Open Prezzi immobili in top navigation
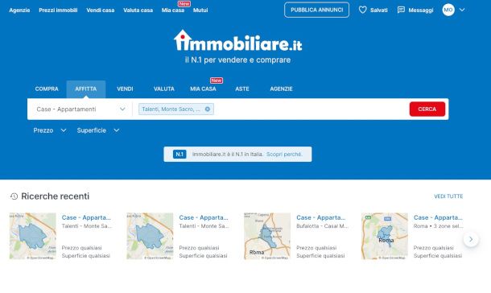The image size is (491, 293). tap(58, 10)
